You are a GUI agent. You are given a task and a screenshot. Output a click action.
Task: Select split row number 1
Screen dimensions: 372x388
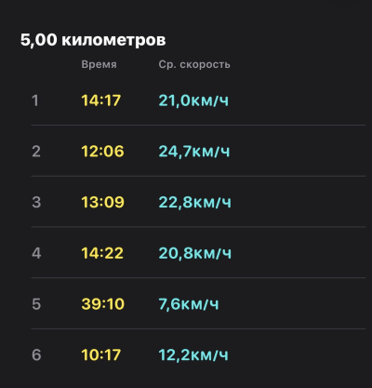[198, 100]
